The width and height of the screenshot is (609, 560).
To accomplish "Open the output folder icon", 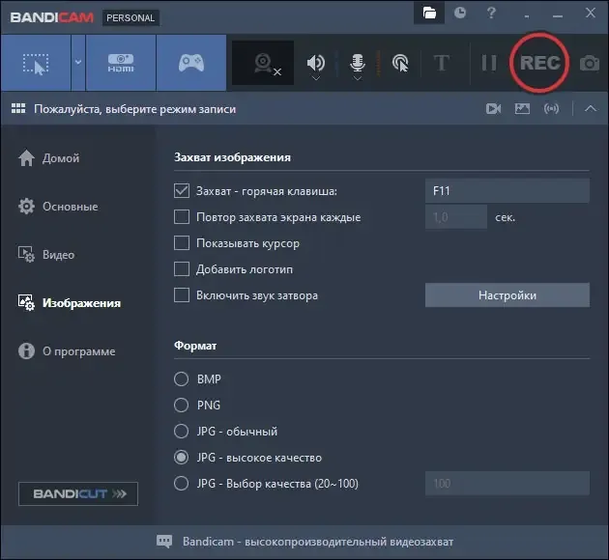I will [429, 14].
